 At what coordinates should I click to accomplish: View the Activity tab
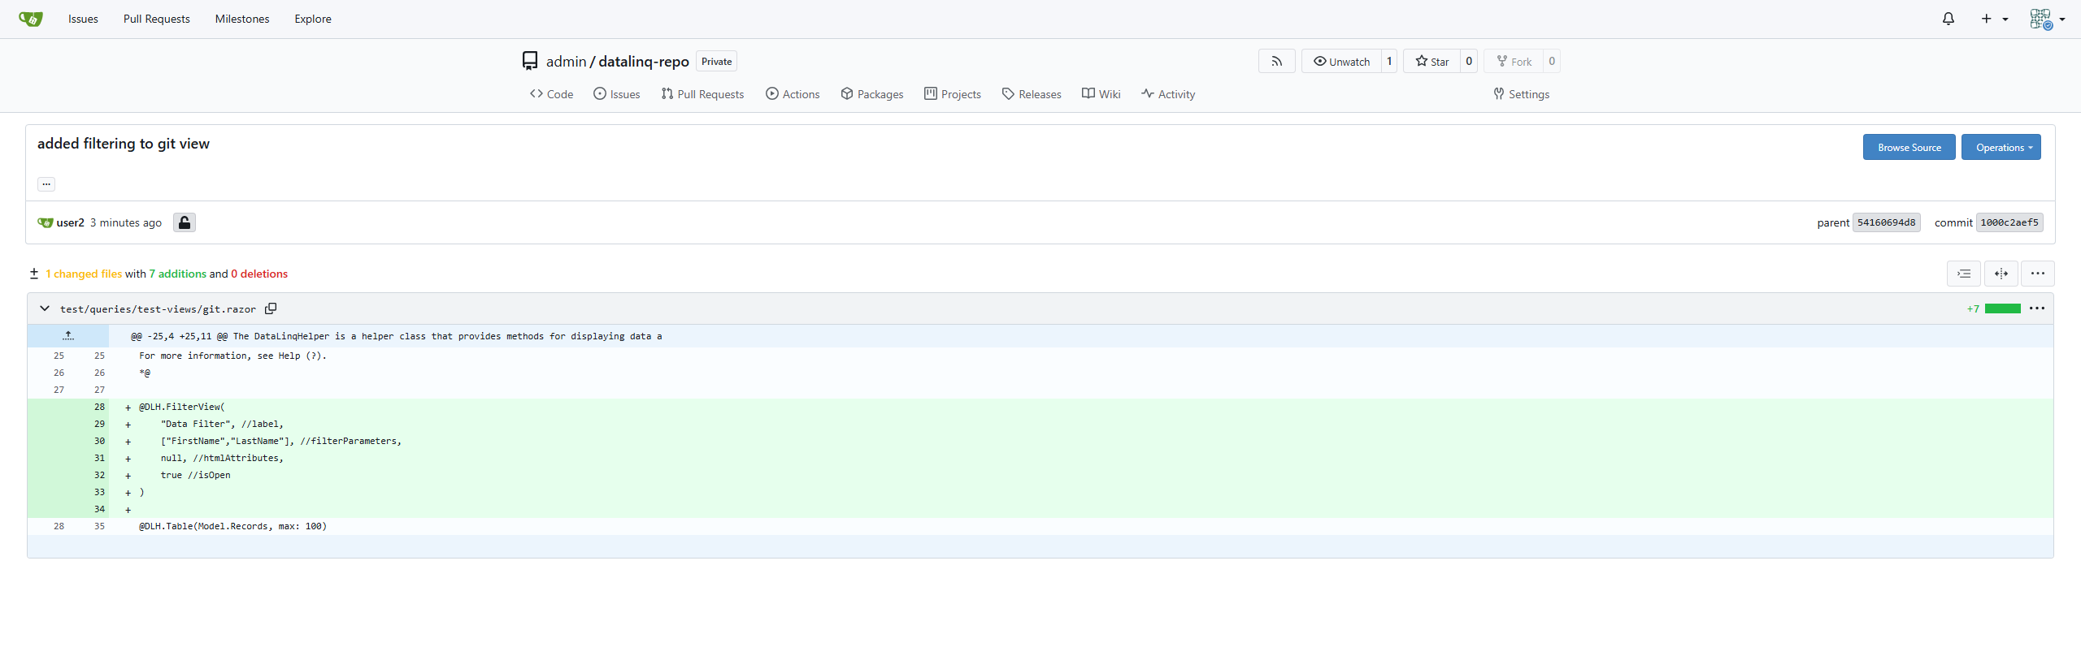point(1168,94)
